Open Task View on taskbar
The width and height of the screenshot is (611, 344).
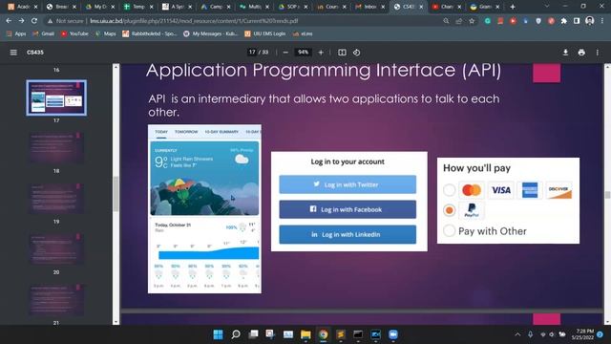click(x=253, y=334)
